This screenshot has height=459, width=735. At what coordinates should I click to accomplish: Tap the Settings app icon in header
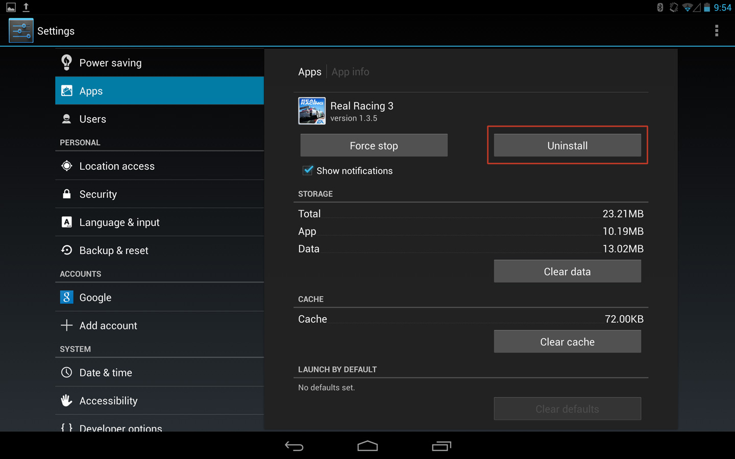(x=21, y=31)
